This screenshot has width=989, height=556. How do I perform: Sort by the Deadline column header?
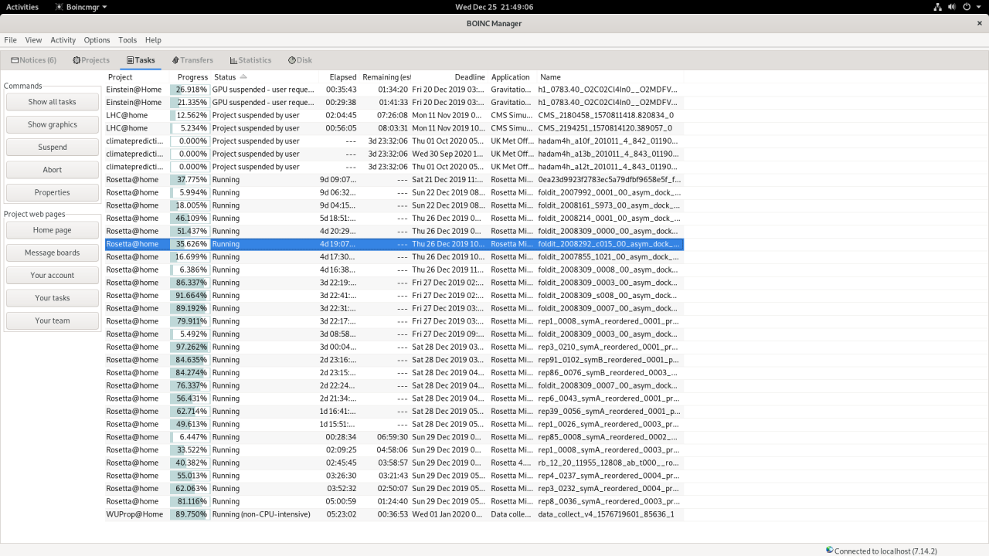(x=448, y=77)
